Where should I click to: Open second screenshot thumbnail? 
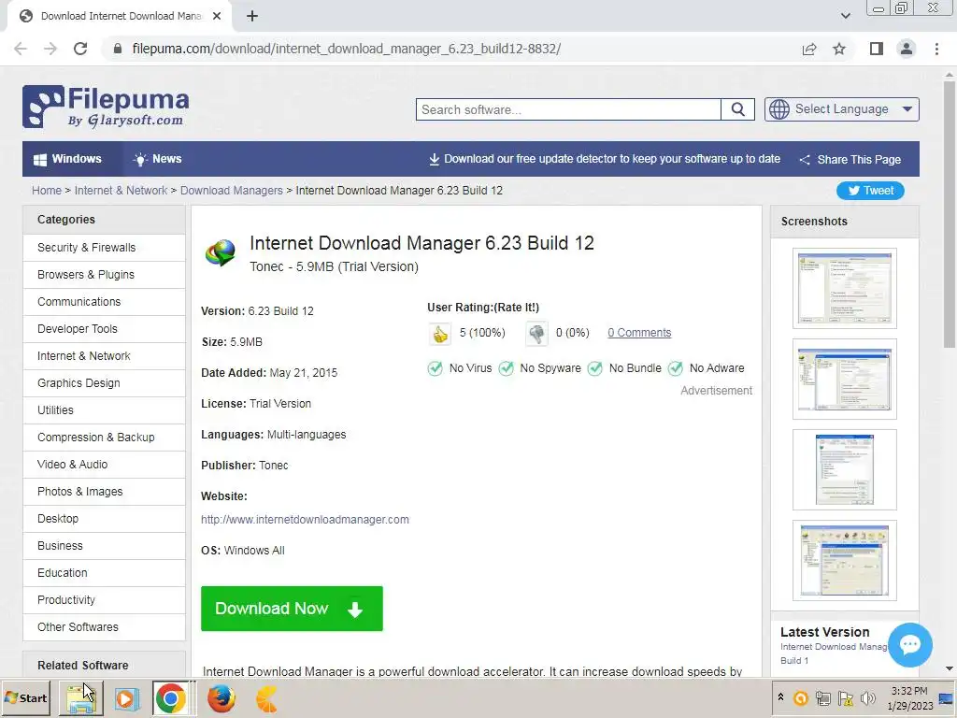tap(845, 380)
